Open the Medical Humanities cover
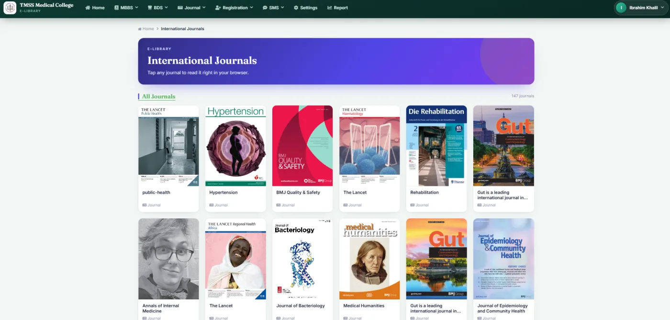670x320 pixels. pyautogui.click(x=369, y=259)
